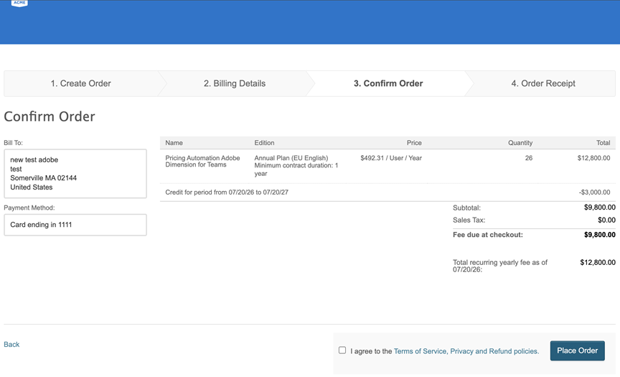Click the Annual Plan (EU English) edition text

coord(291,158)
